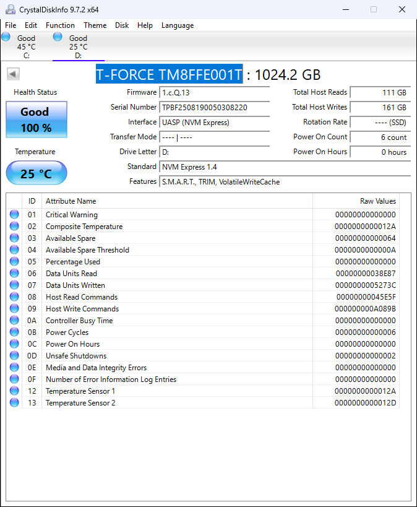Open the Theme menu
This screenshot has height=507, width=417.
[x=95, y=25]
